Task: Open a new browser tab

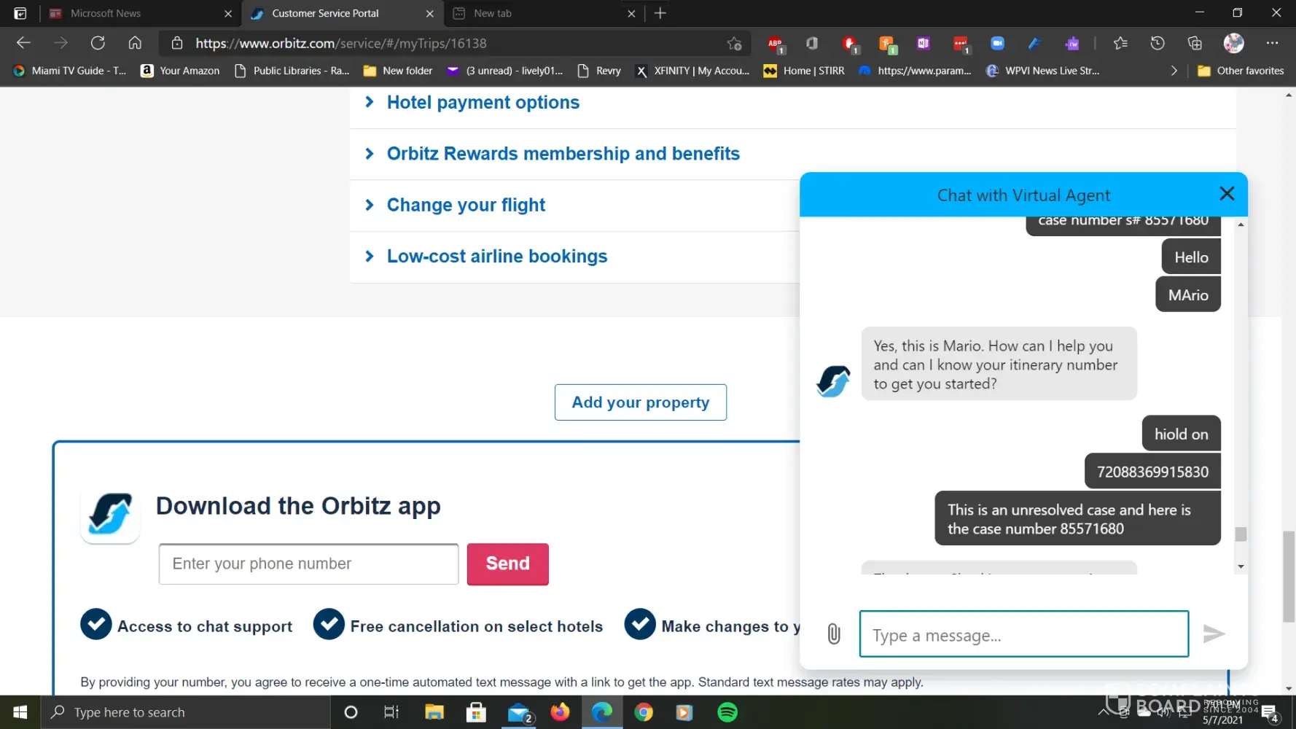Action: pyautogui.click(x=660, y=13)
